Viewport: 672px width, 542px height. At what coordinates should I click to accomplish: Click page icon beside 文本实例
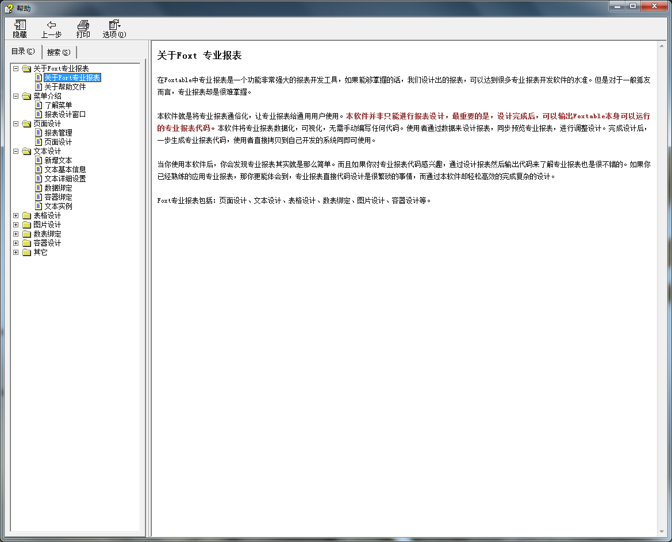tap(39, 206)
